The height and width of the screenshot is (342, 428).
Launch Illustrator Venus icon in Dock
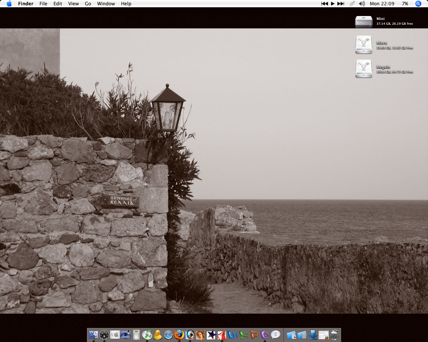tap(200, 335)
